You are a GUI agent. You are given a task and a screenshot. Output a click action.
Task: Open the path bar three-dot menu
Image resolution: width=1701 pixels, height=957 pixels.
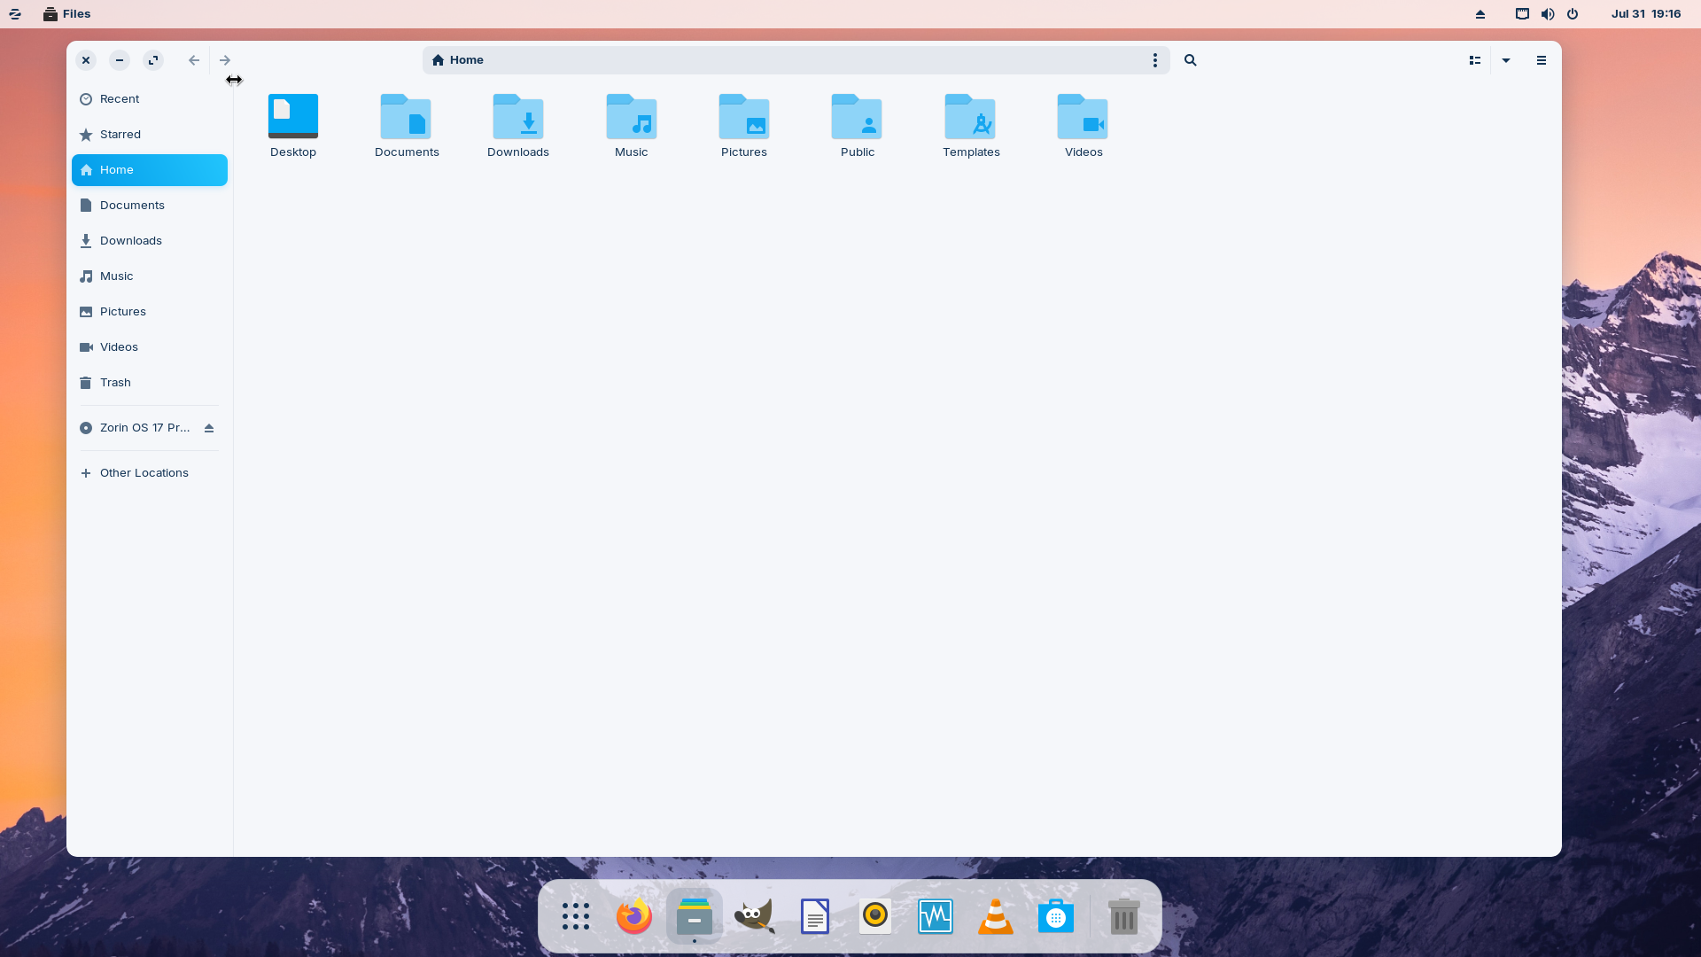[x=1155, y=60]
